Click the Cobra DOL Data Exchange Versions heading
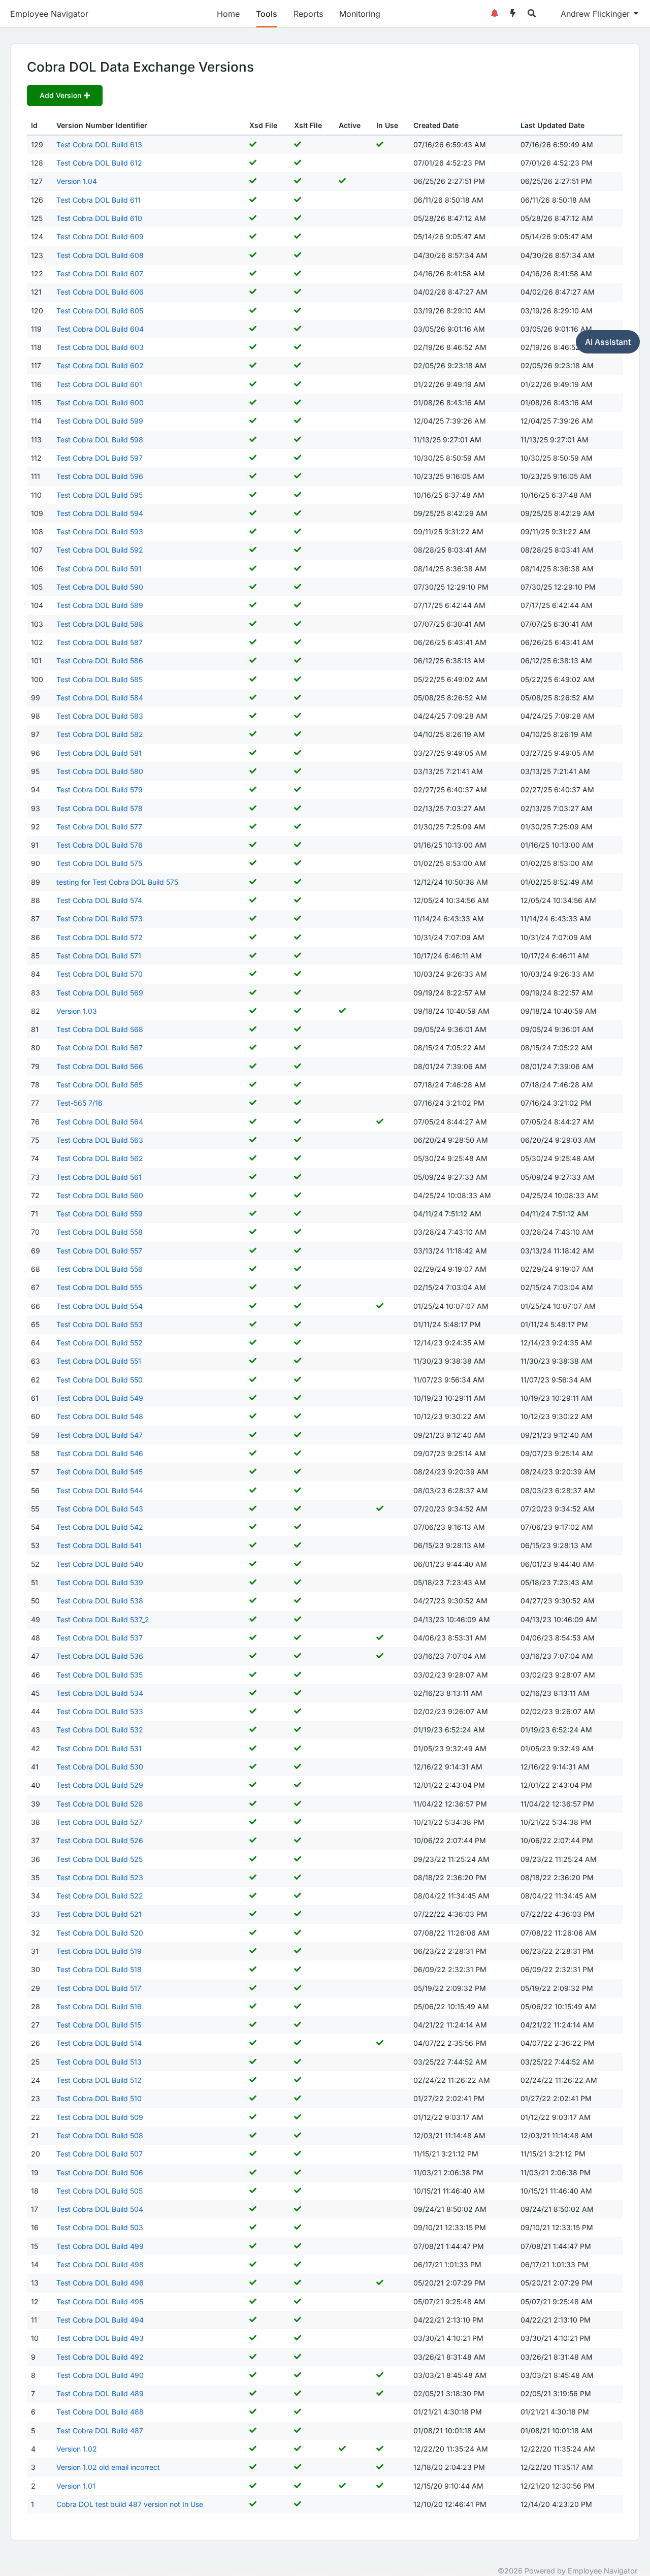 click(140, 67)
